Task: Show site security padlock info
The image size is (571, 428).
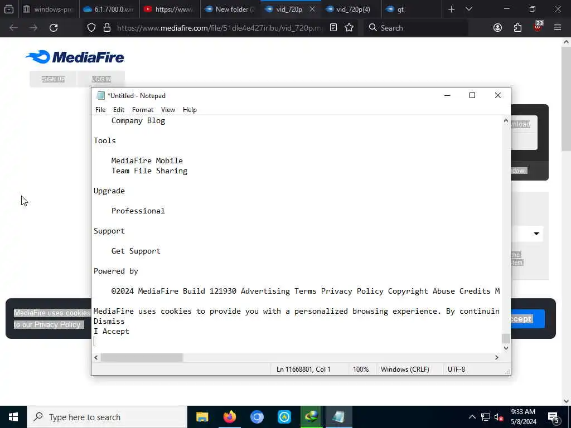Action: [107, 28]
